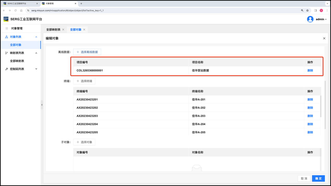Collapse sidebar using the arrow handle
This screenshot has height=186, width=331.
(x=42, y=105)
